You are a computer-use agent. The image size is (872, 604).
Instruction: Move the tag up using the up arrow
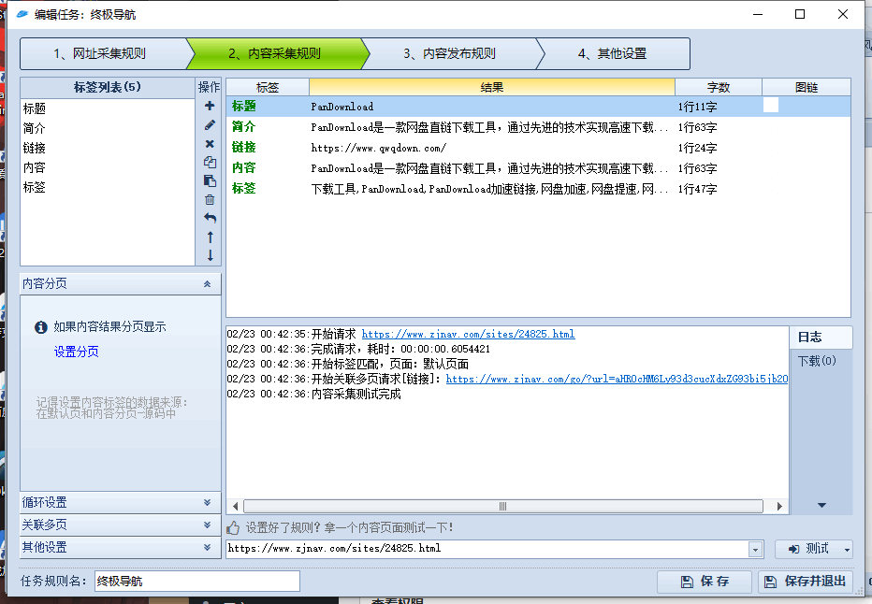pyautogui.click(x=210, y=236)
